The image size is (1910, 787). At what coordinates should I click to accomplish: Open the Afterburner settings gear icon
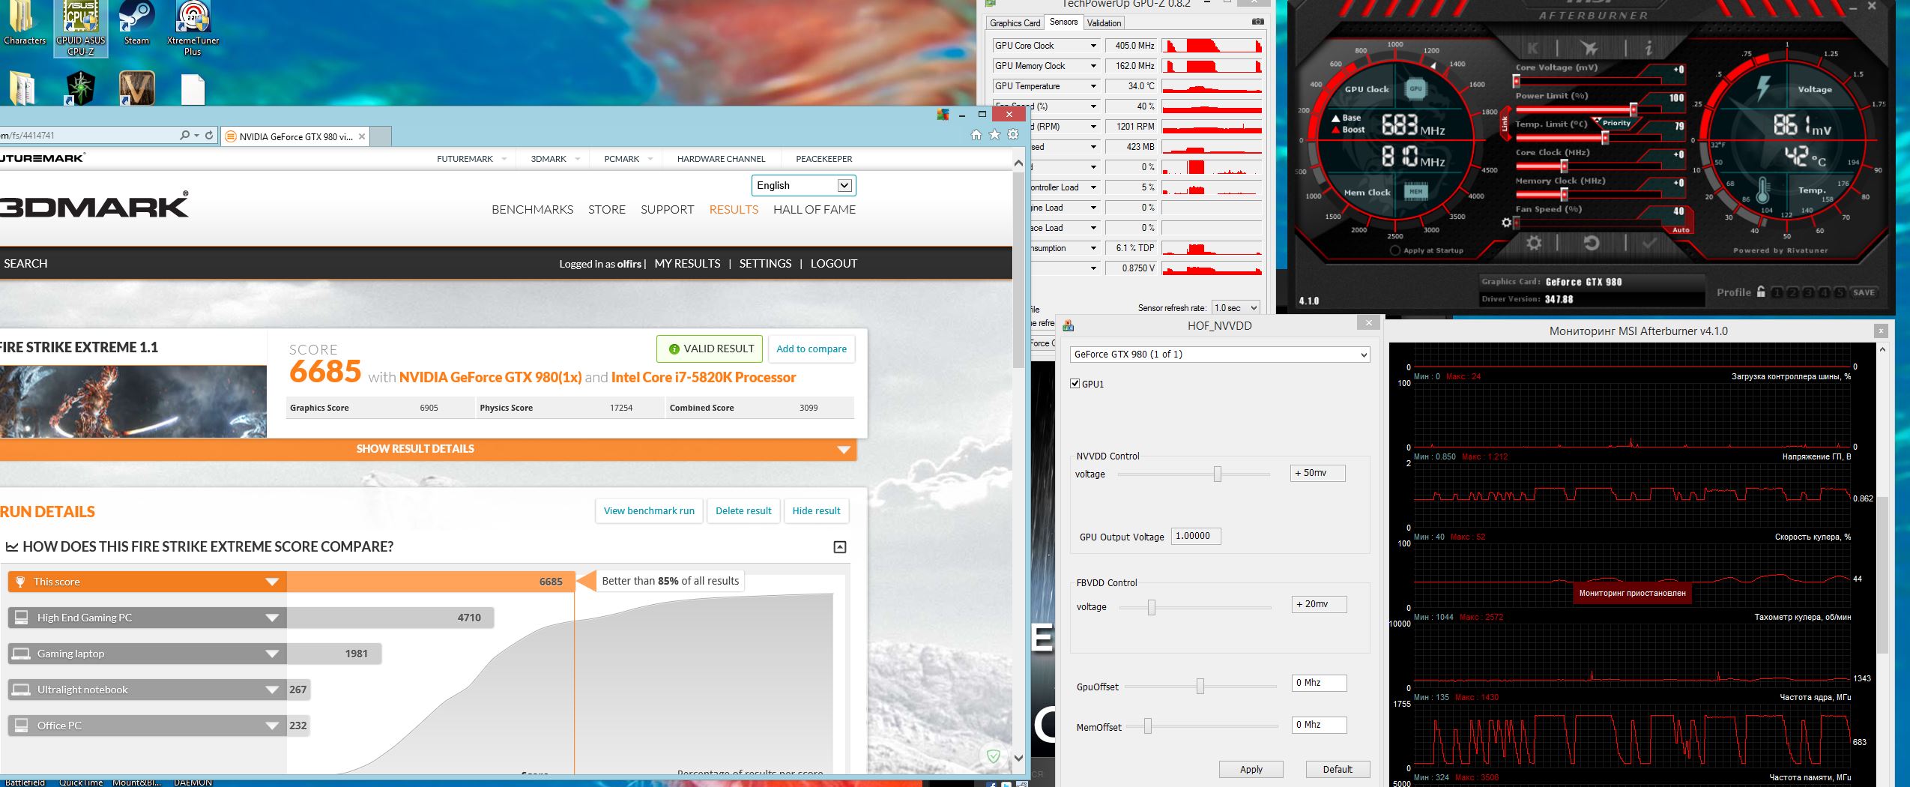1534,243
